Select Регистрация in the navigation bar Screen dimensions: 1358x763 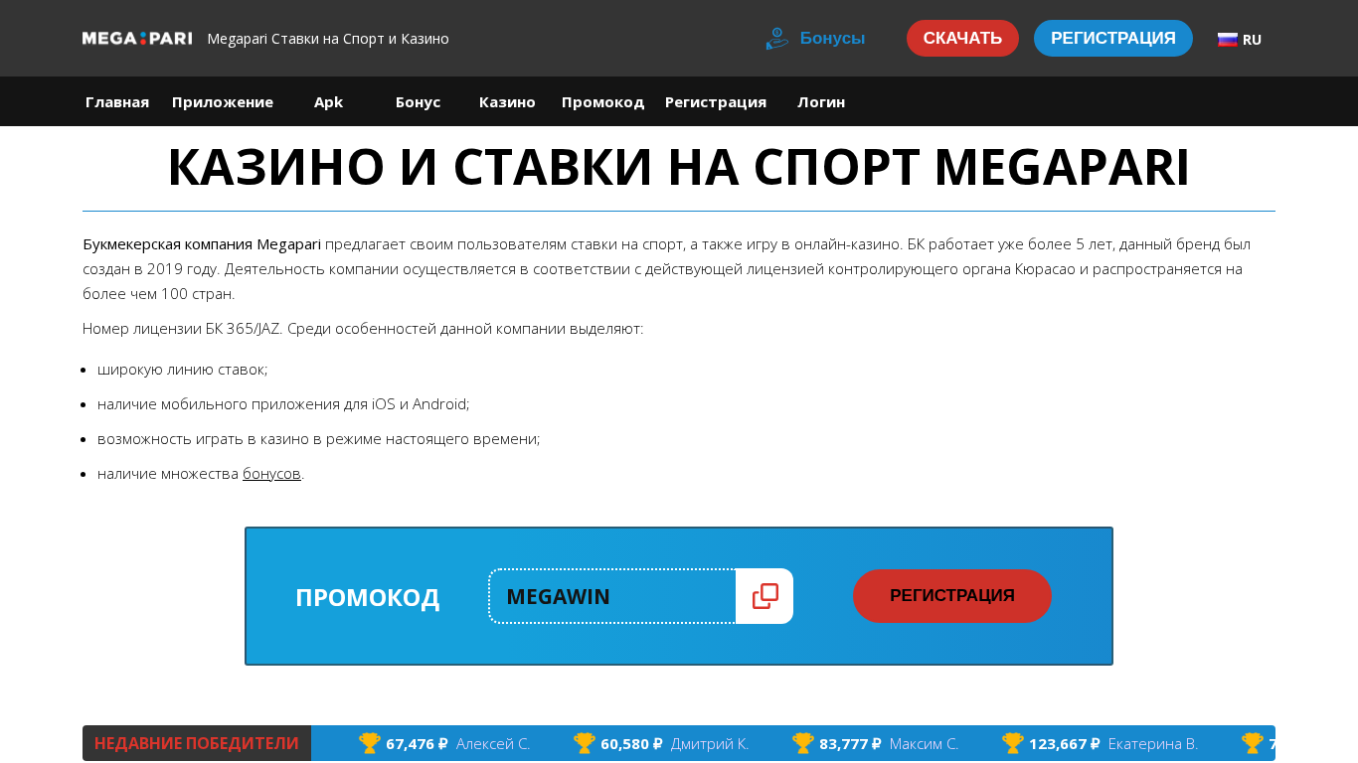716,101
